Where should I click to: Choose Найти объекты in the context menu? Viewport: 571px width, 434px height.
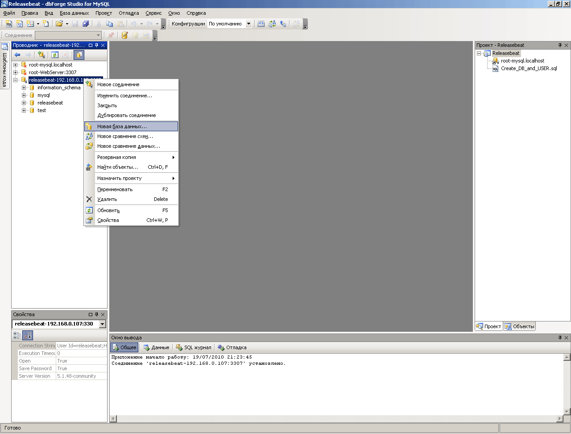click(131, 167)
